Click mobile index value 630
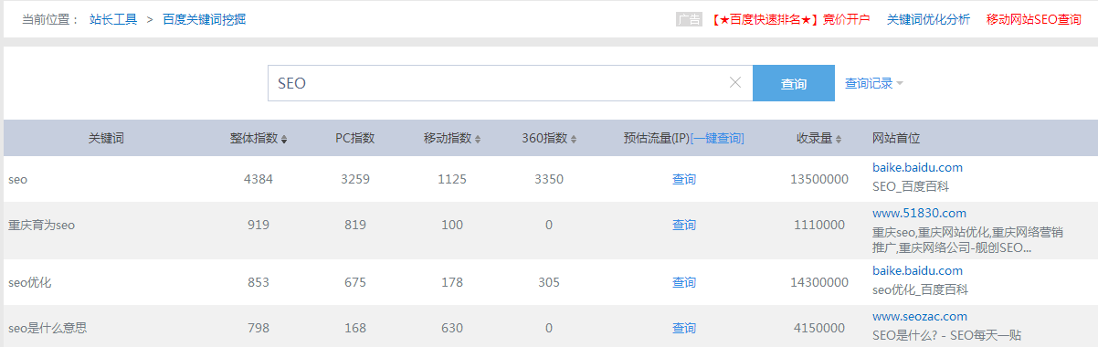This screenshot has height=347, width=1098. 452,328
